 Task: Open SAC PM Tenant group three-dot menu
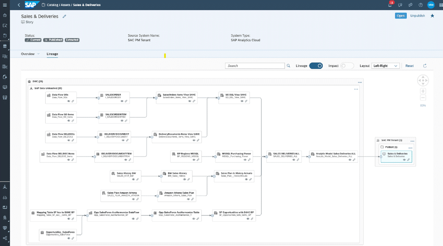[412, 141]
